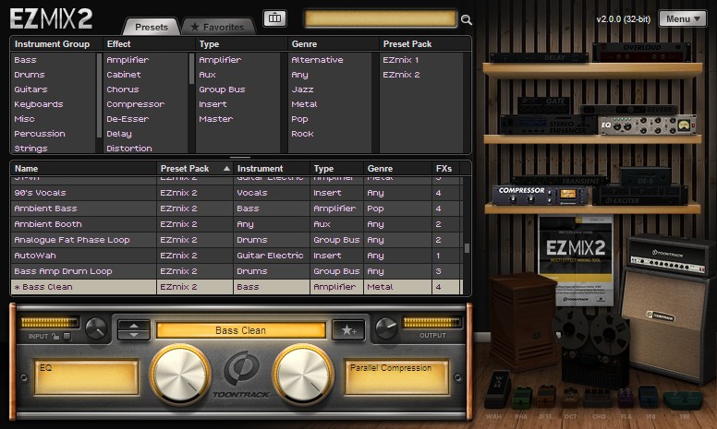Sort the list by the Name column header
This screenshot has width=717, height=429.
(84, 169)
